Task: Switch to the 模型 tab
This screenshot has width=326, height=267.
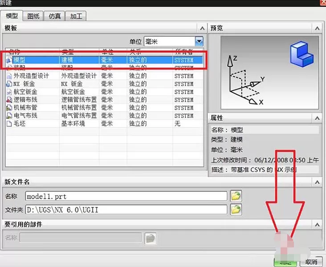Action: (x=12, y=16)
